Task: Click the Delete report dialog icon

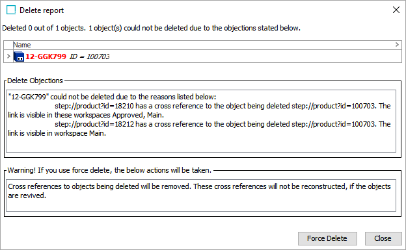Action: tap(11, 10)
